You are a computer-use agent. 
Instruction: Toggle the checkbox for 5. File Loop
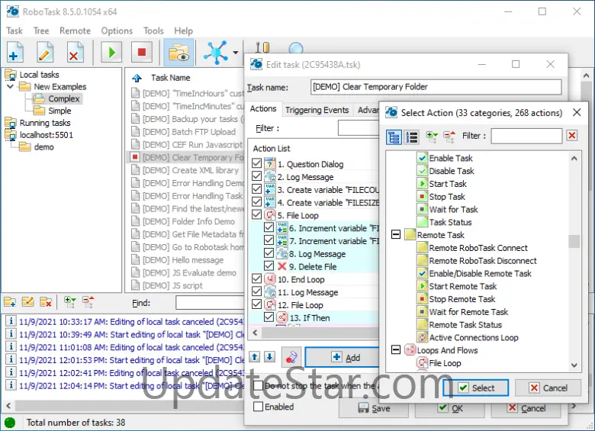coord(257,214)
